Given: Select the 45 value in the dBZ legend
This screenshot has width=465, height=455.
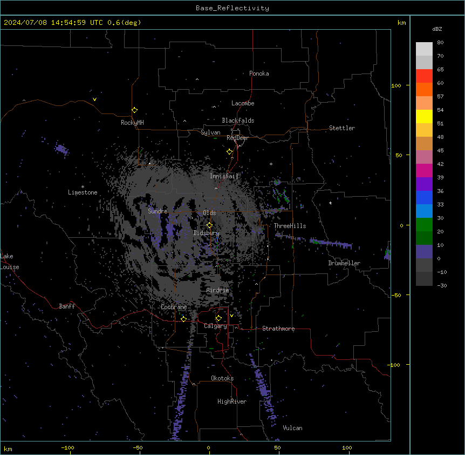Looking at the screenshot, I should (440, 150).
